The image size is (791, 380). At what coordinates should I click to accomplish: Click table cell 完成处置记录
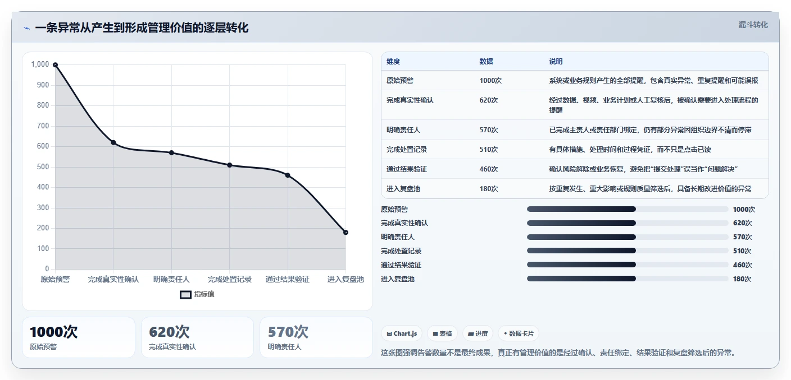(407, 150)
